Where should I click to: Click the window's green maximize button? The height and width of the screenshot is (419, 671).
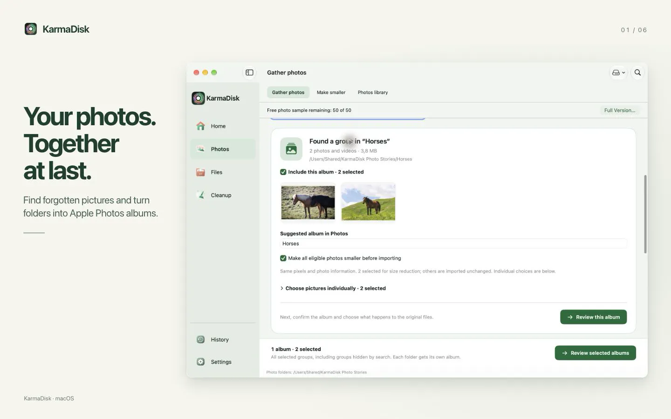click(214, 73)
